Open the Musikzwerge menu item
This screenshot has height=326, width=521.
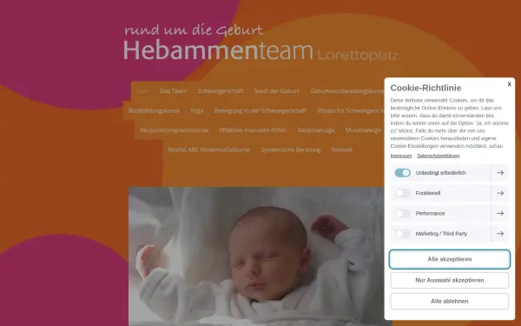[x=363, y=130]
